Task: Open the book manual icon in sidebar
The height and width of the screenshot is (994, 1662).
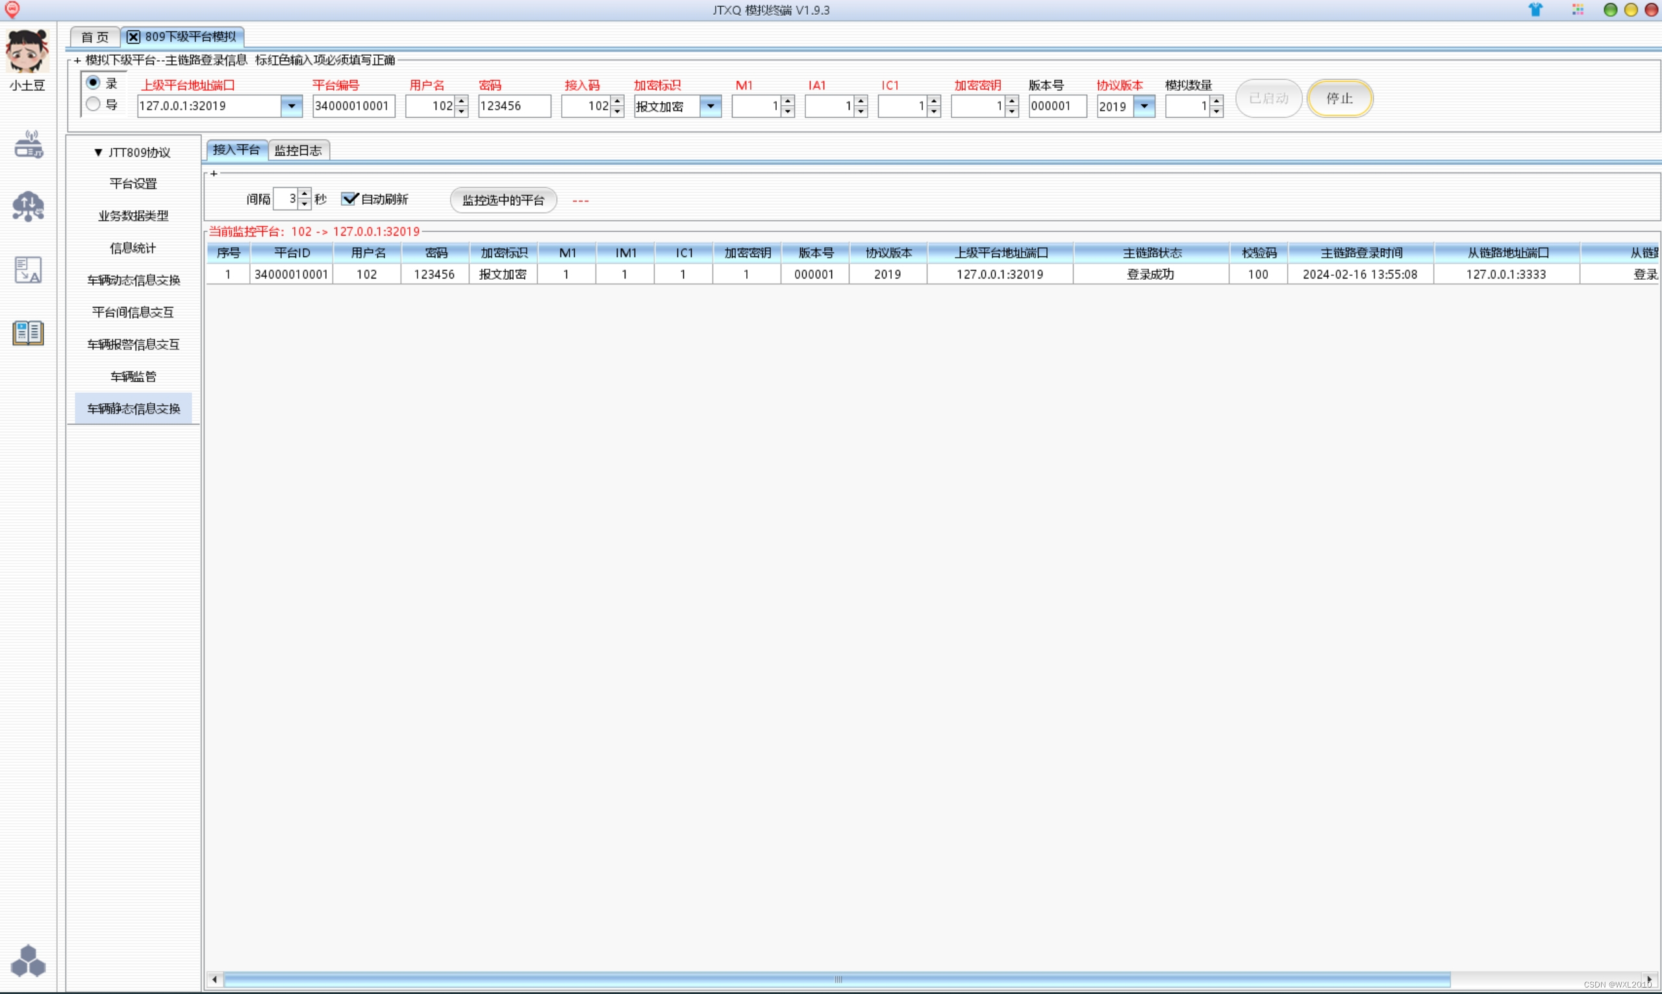Action: (28, 332)
